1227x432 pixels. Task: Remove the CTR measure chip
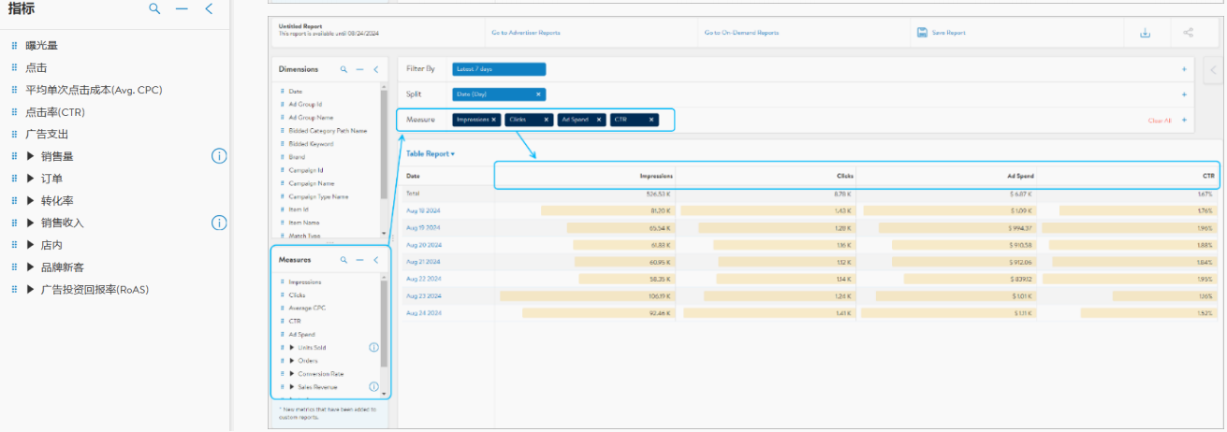[651, 120]
